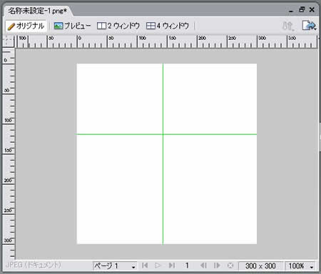
Task: Go to the last frame
Action: [172, 265]
